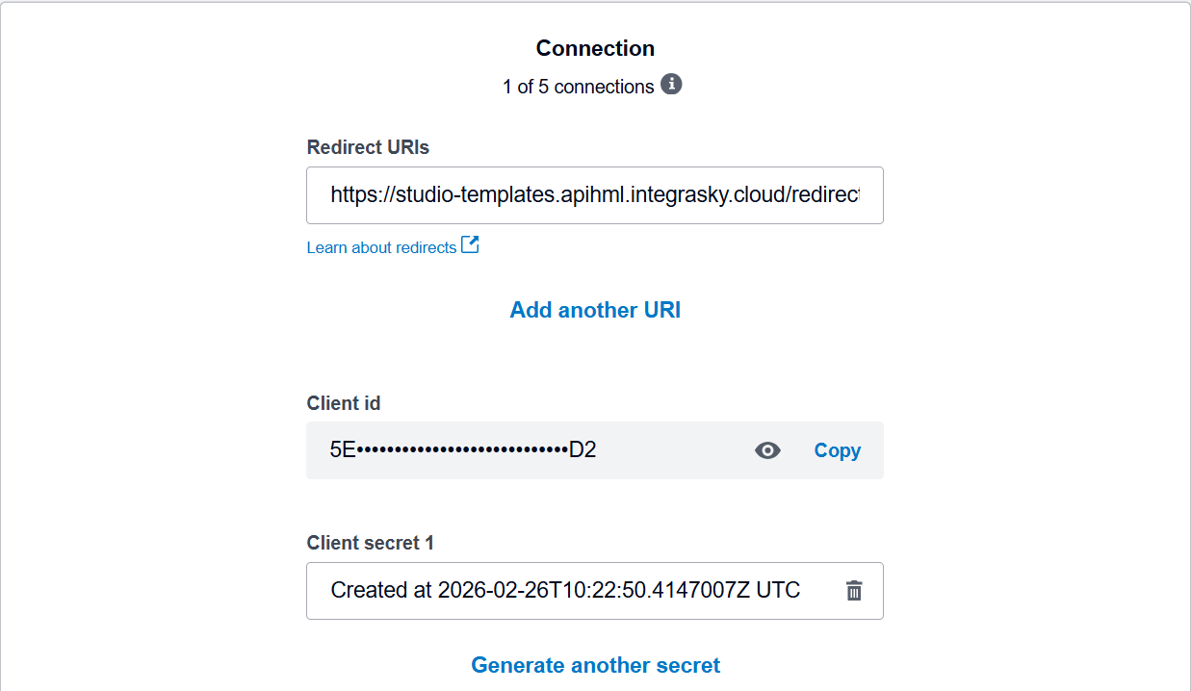Image resolution: width=1191 pixels, height=691 pixels.
Task: Click the '1 of 5 connections' text
Action: pyautogui.click(x=578, y=87)
